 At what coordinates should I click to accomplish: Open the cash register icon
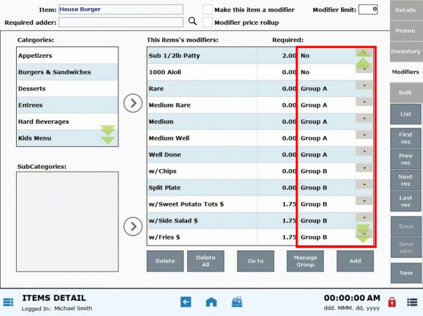click(237, 302)
